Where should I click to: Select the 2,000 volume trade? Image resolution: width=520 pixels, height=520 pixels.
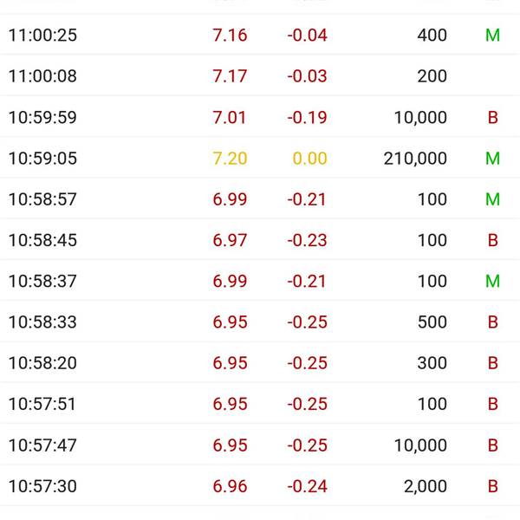(x=426, y=486)
